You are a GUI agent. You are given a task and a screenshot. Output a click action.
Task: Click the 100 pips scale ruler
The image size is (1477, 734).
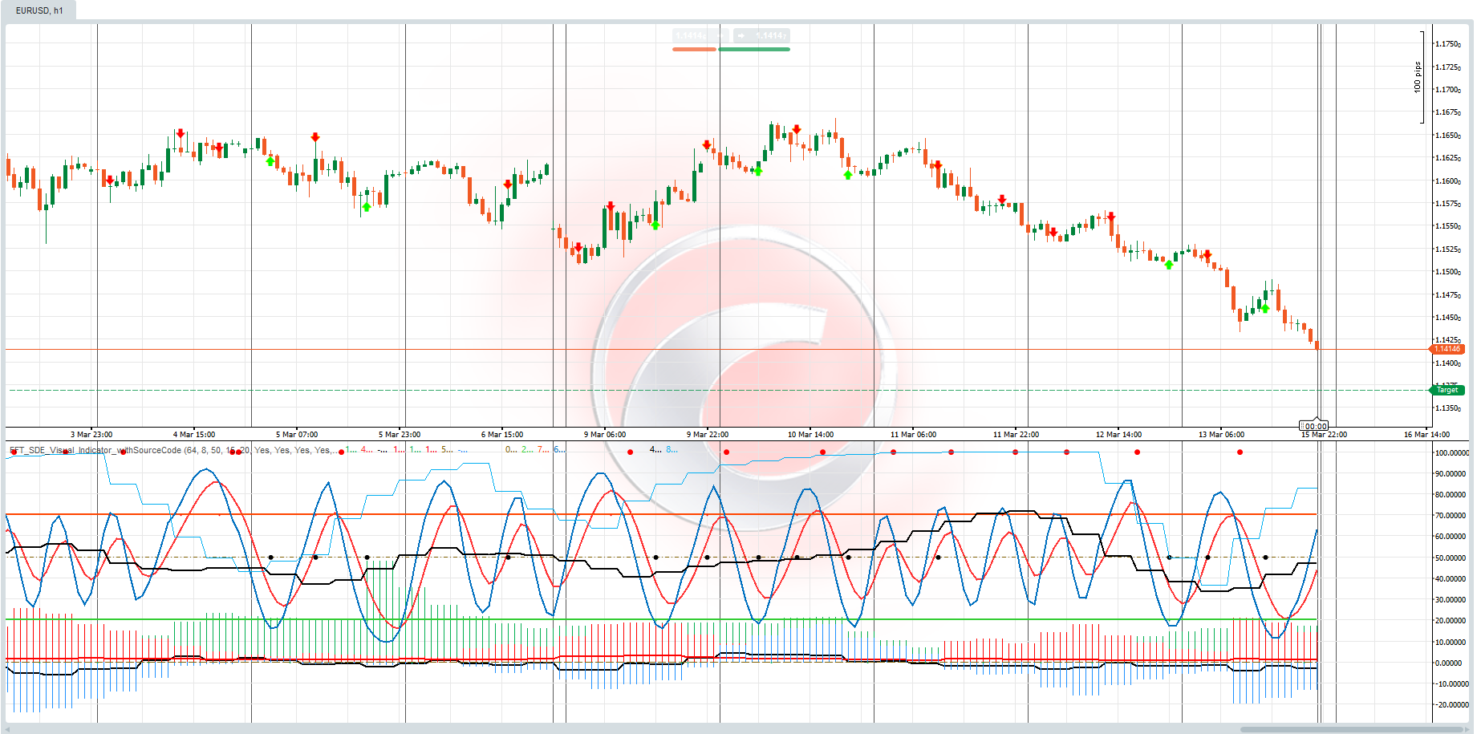[1418, 77]
